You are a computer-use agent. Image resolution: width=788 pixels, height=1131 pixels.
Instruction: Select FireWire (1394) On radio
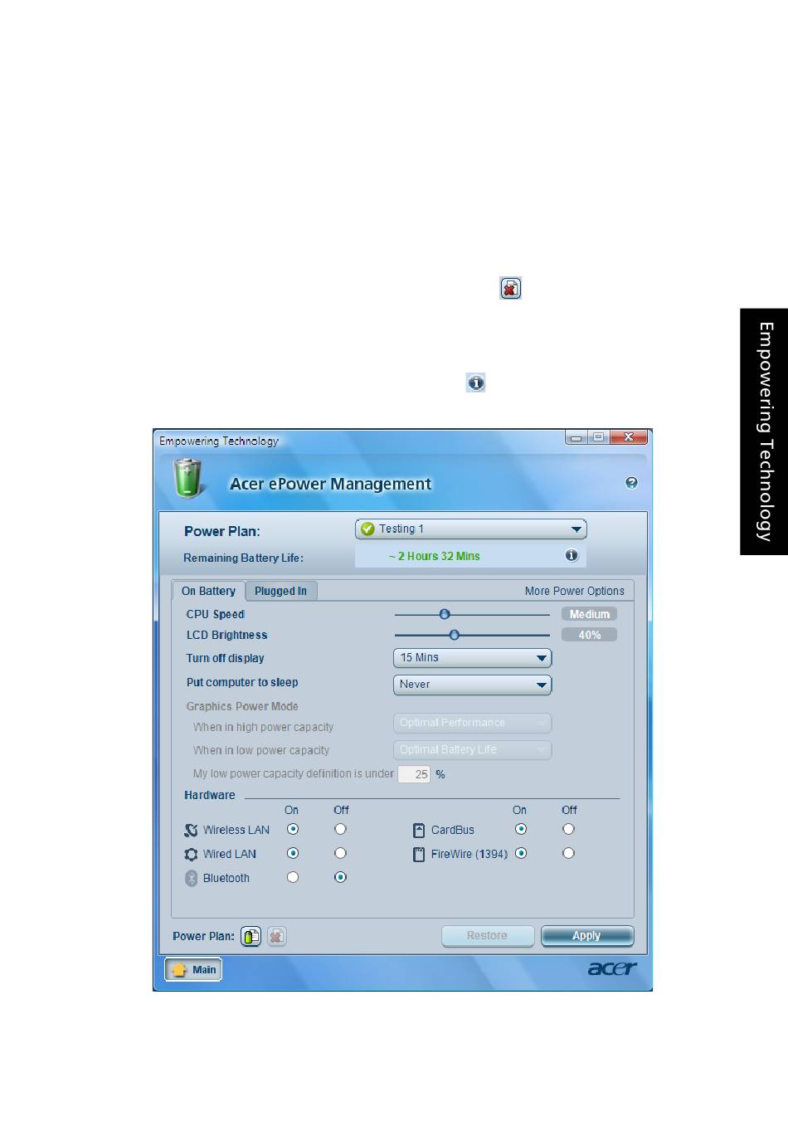point(521,853)
